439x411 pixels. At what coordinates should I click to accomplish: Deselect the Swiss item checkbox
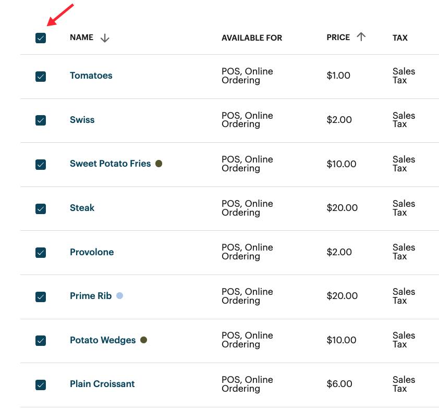41,120
